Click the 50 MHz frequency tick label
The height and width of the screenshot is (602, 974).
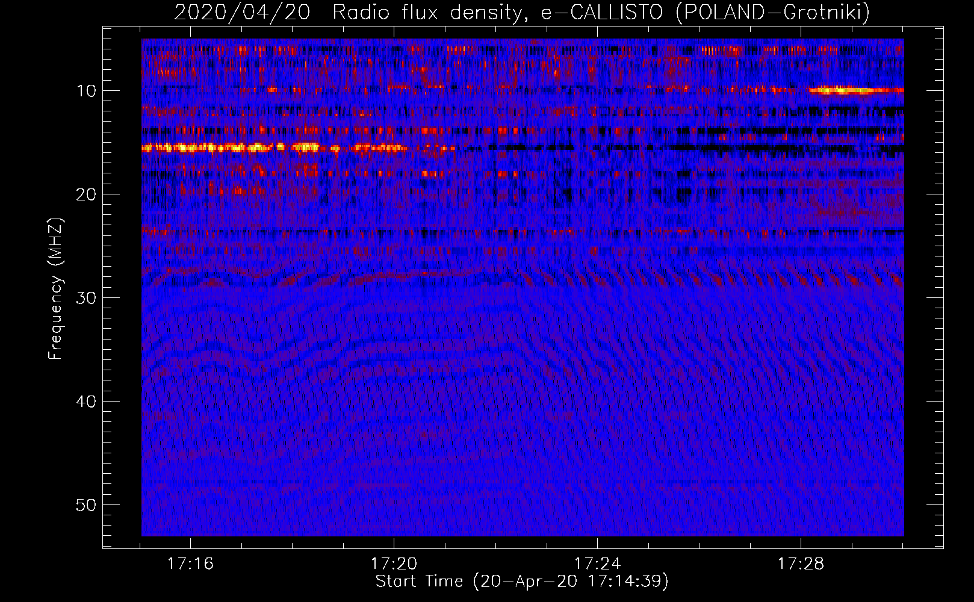[x=86, y=505]
